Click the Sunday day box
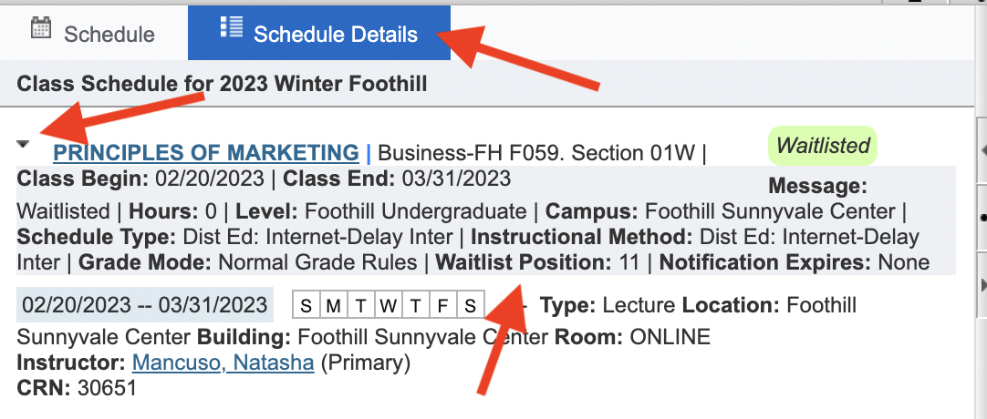The width and height of the screenshot is (987, 419). (x=306, y=304)
